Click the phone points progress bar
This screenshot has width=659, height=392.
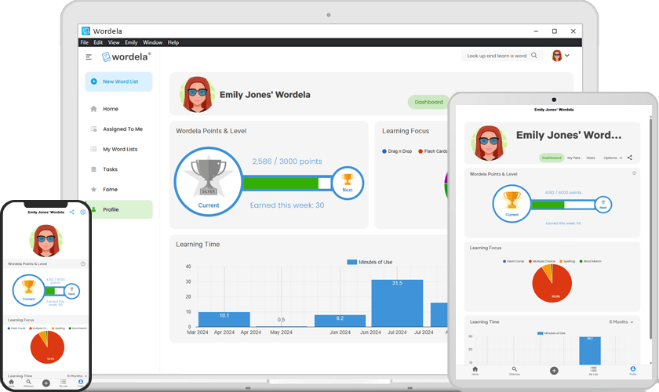(55, 291)
